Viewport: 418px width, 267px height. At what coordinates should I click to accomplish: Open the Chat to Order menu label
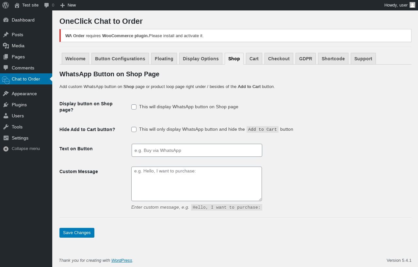click(x=26, y=79)
